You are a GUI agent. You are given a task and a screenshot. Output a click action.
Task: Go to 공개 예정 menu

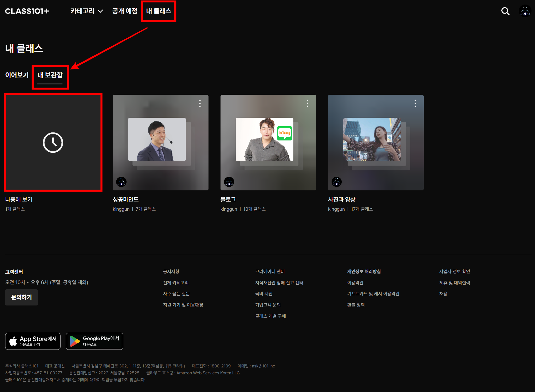[125, 11]
